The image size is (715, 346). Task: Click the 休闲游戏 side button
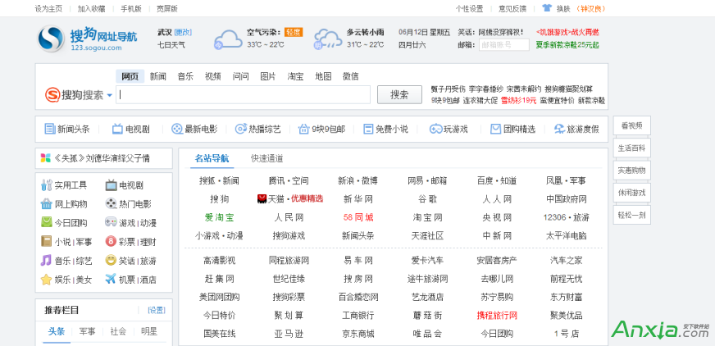click(x=631, y=193)
